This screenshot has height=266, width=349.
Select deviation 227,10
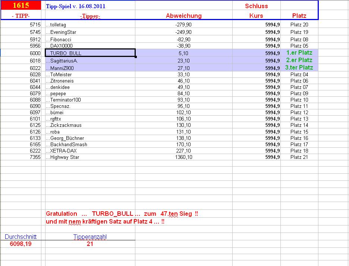click(183, 151)
